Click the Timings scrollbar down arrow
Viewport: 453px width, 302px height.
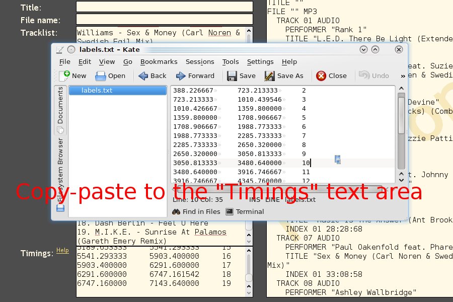pos(249,293)
